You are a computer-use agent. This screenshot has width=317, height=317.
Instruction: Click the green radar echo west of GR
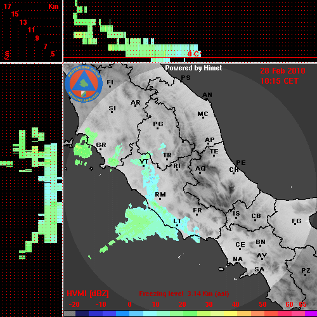click(82, 149)
